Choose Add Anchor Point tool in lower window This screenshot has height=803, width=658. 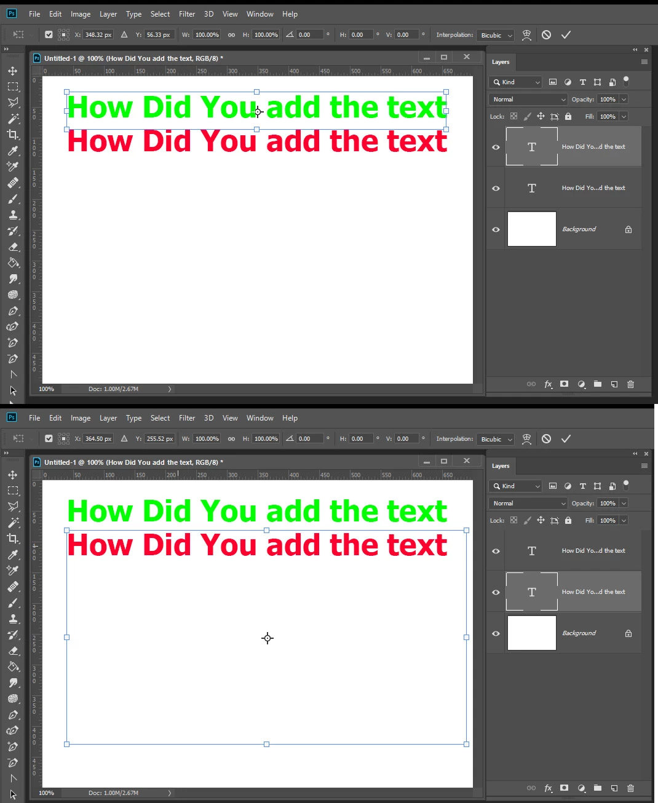tap(13, 746)
